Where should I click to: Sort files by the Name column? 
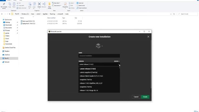click(x=22, y=18)
